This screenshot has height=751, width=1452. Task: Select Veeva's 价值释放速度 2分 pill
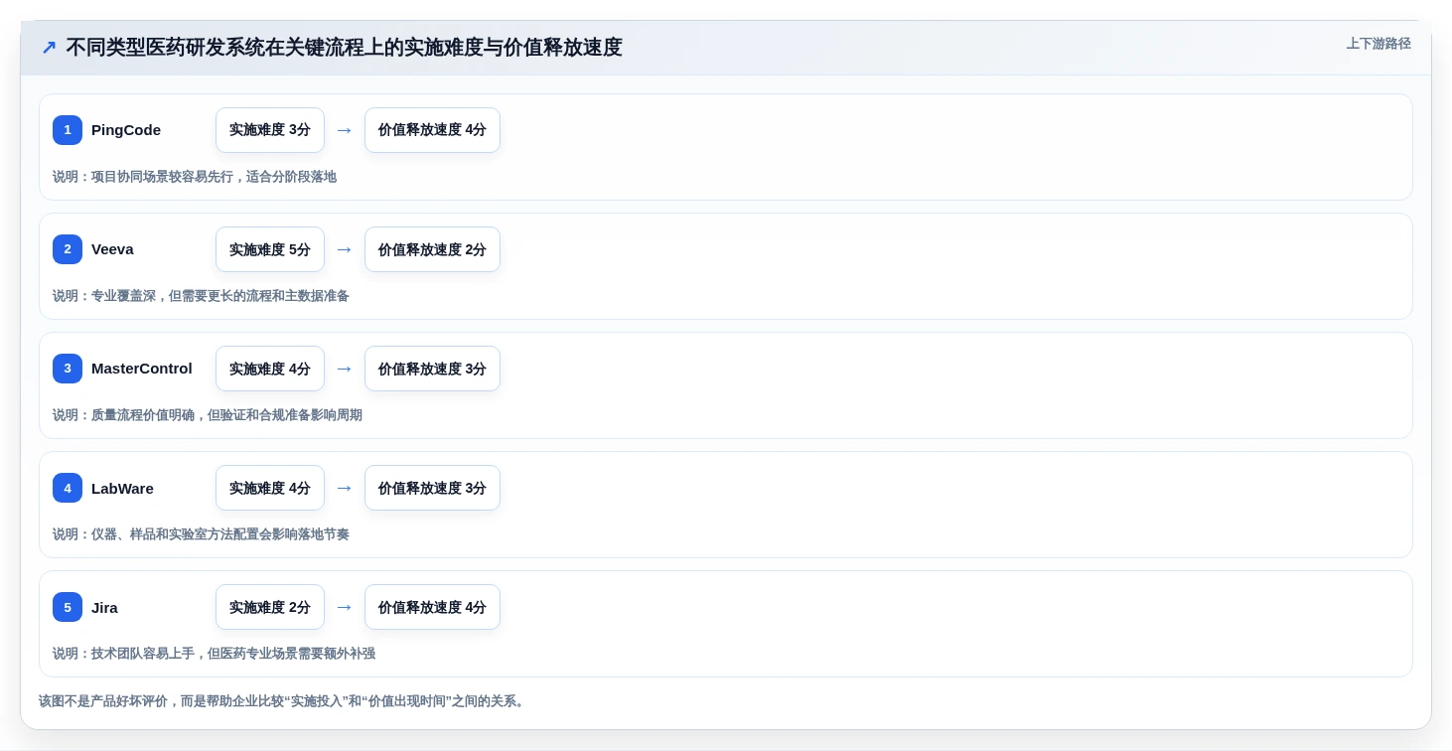432,249
